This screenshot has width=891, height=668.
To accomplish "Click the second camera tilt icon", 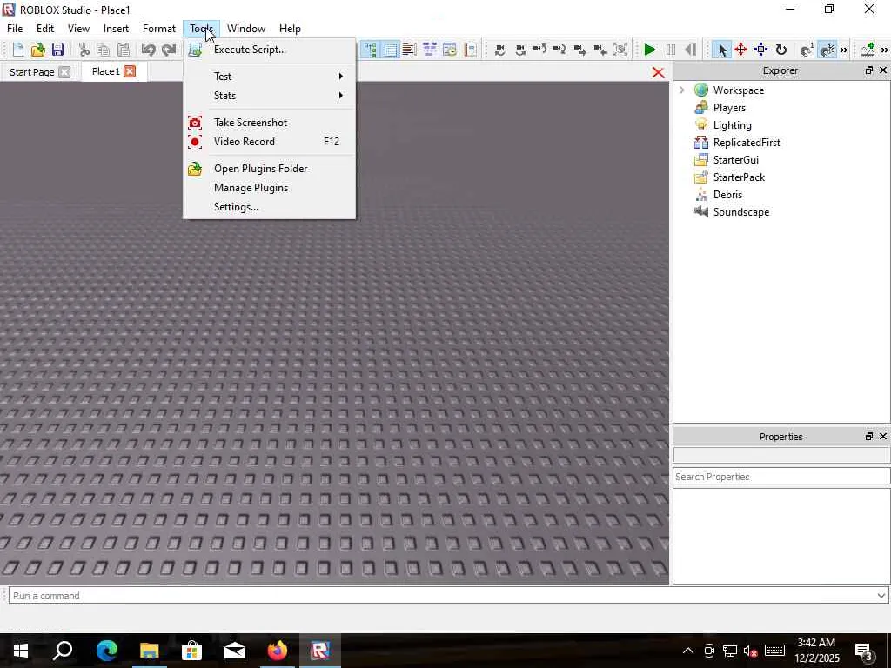I will [x=520, y=50].
